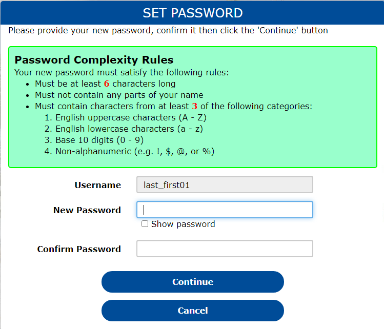The width and height of the screenshot is (384, 329).
Task: Click the 'Show password' label text
Action: click(183, 224)
